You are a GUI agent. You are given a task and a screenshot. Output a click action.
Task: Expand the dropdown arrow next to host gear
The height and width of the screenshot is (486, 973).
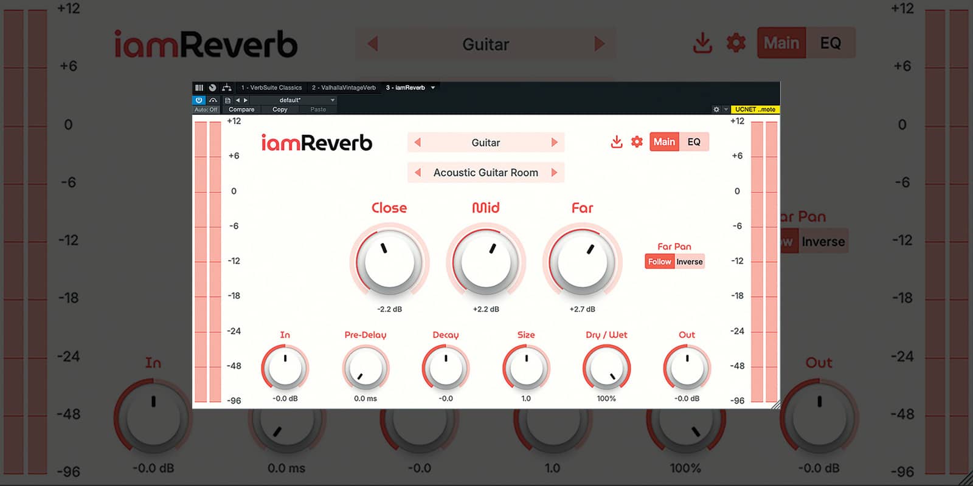click(725, 109)
